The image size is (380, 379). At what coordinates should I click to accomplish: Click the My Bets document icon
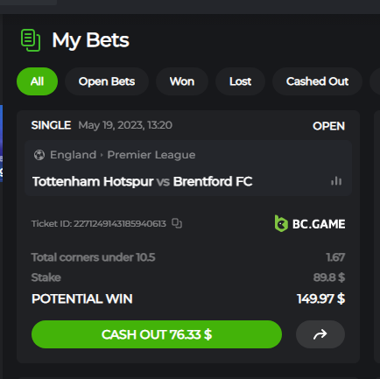tap(31, 40)
